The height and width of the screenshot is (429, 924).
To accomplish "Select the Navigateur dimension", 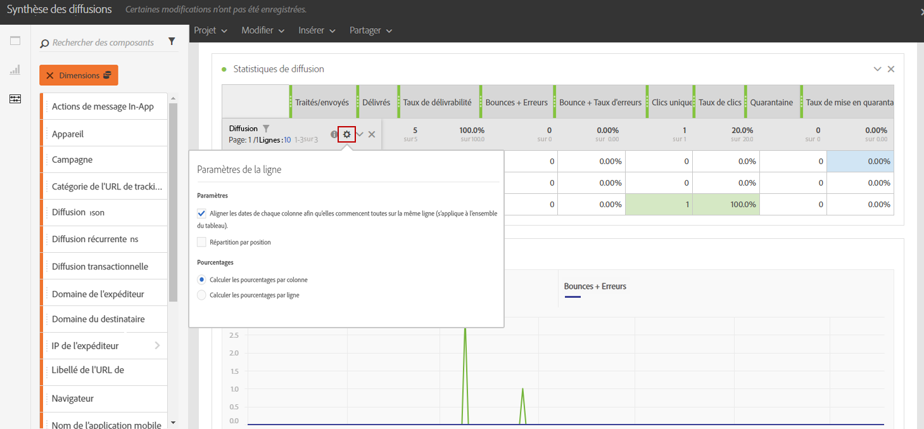I will pyautogui.click(x=103, y=399).
